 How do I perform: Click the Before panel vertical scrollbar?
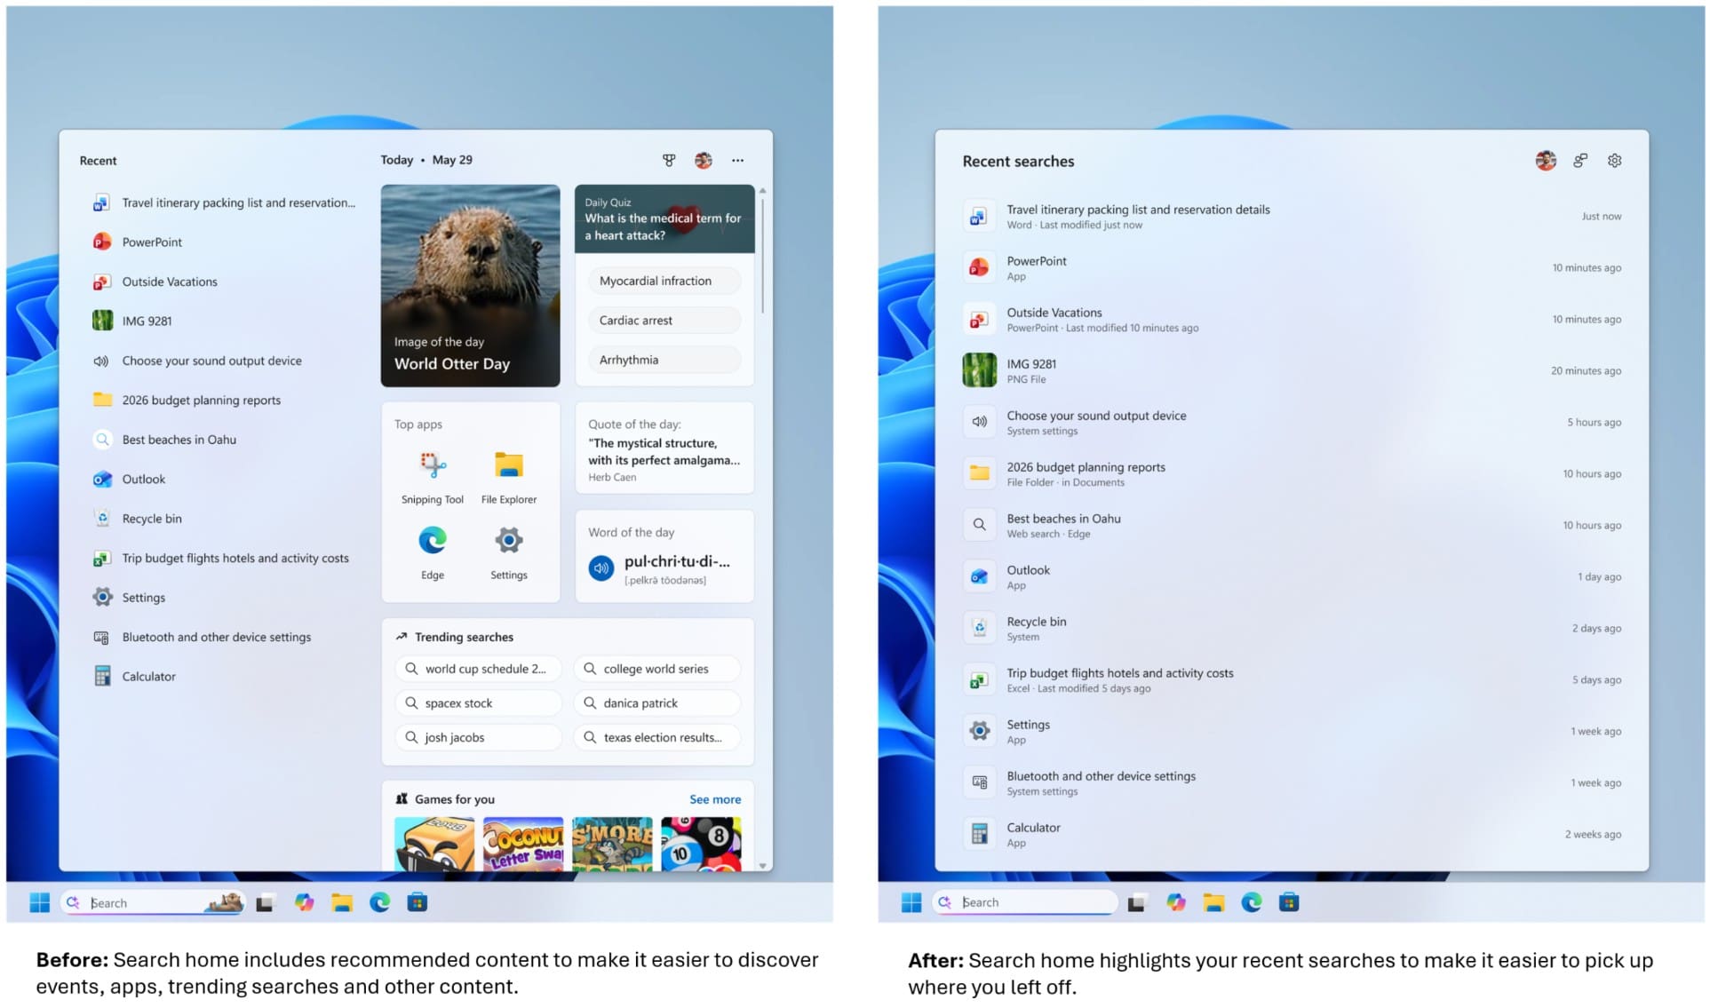tap(762, 258)
